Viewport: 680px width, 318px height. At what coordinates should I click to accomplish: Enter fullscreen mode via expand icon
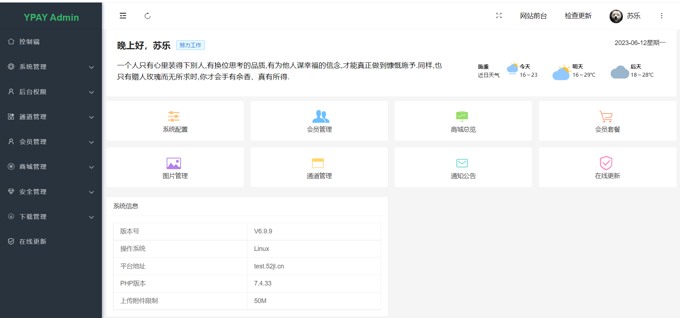[499, 16]
